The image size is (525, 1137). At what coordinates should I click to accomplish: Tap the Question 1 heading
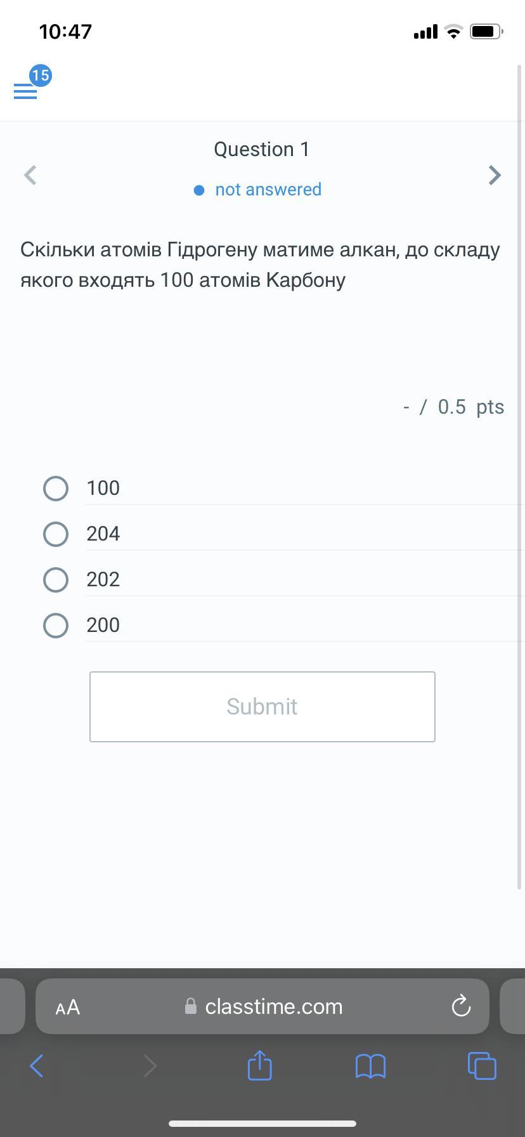(261, 149)
